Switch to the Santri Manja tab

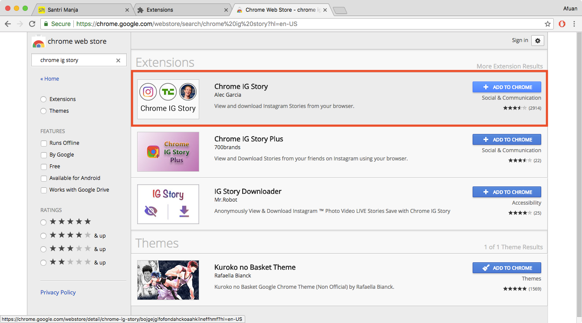point(82,10)
